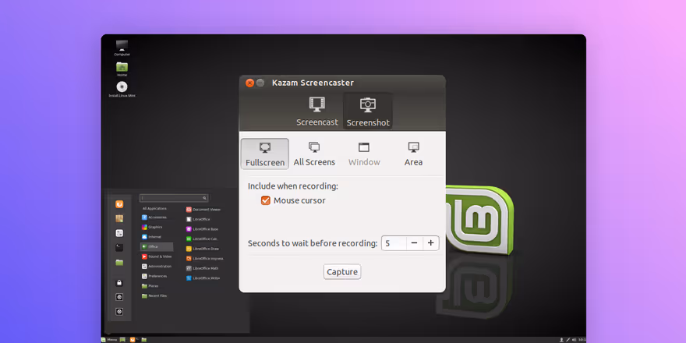This screenshot has width=686, height=343.
Task: Select the Administration category
Action: click(157, 267)
